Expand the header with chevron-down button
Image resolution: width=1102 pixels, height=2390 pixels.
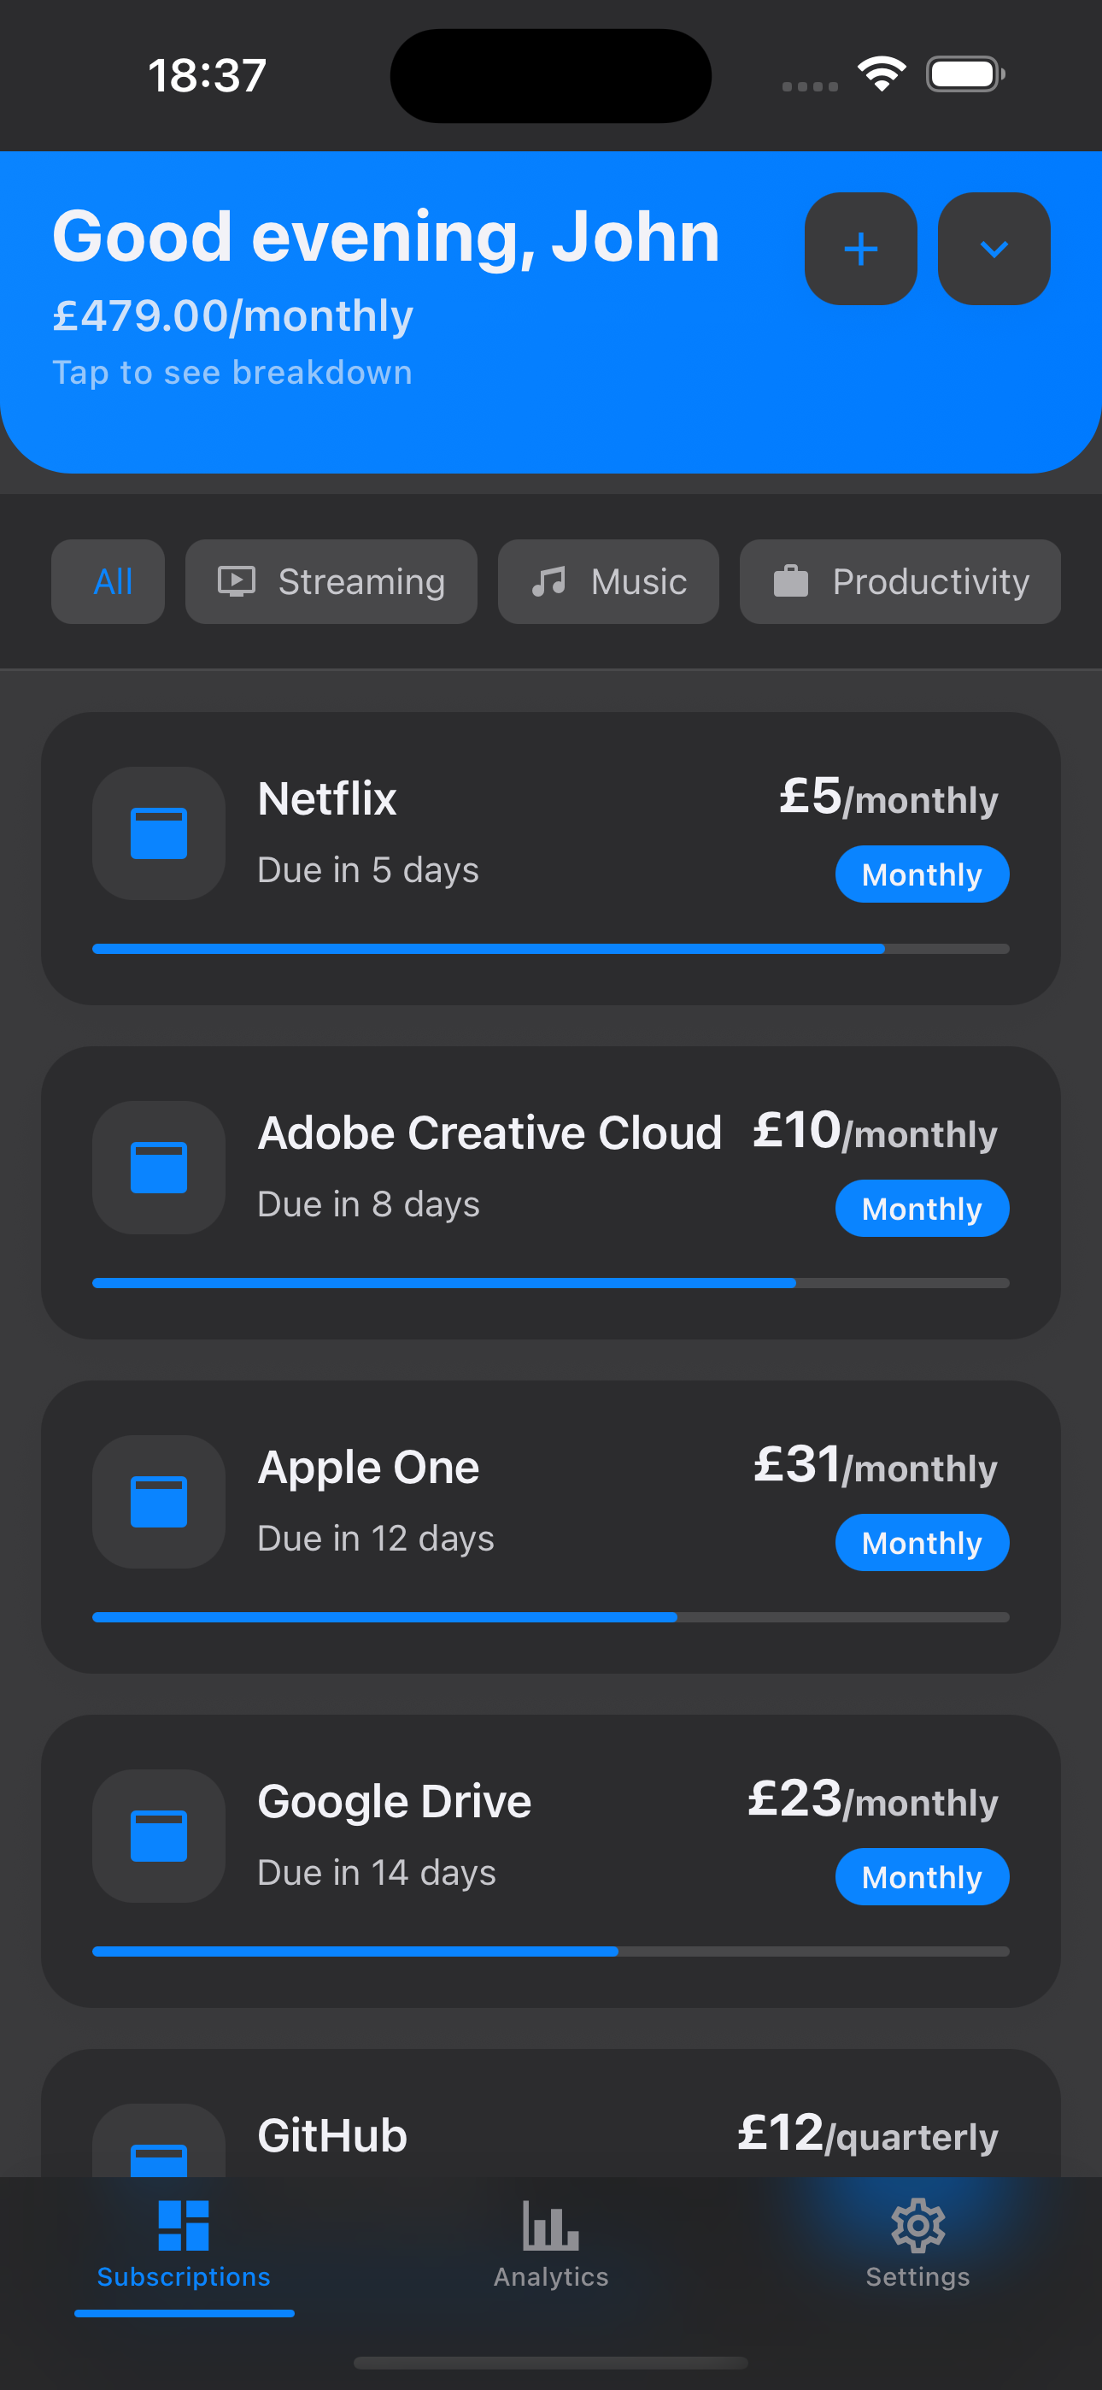pos(994,249)
